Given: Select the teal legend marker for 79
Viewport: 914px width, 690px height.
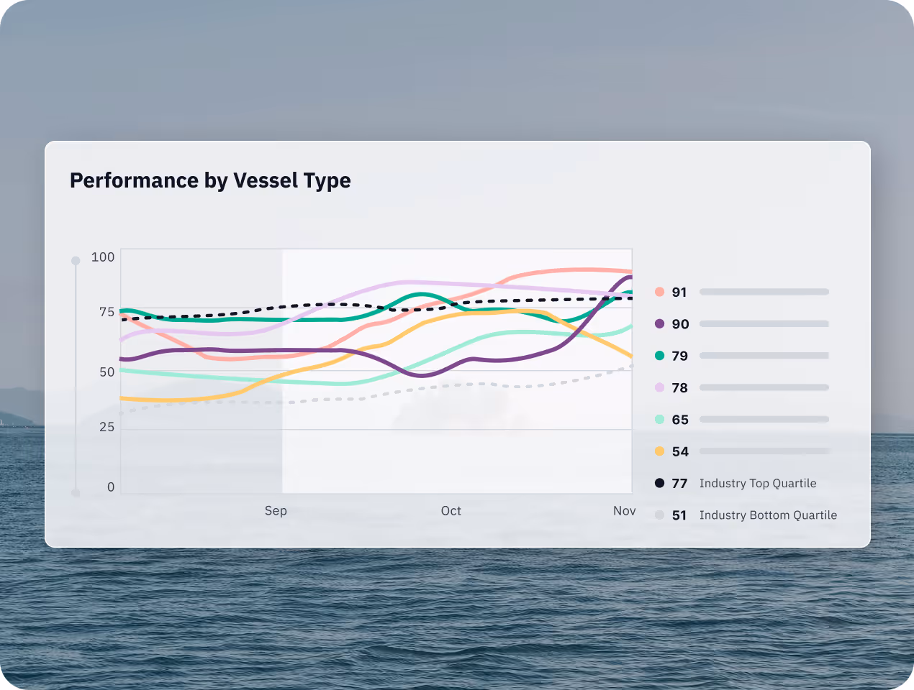Looking at the screenshot, I should pyautogui.click(x=658, y=355).
